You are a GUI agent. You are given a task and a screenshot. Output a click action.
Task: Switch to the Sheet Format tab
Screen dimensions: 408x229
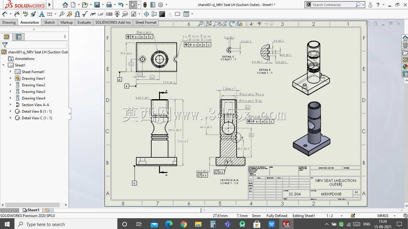[x=146, y=22]
